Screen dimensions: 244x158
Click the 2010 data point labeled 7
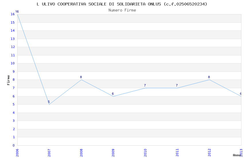[145, 88]
